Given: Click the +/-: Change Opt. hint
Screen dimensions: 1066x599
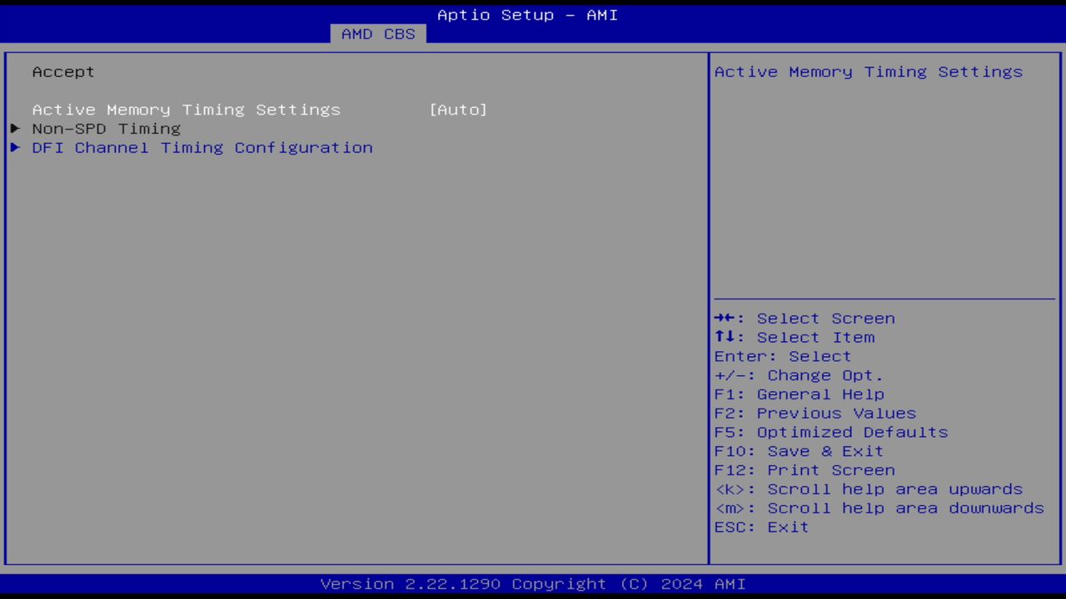Looking at the screenshot, I should click(x=799, y=376).
